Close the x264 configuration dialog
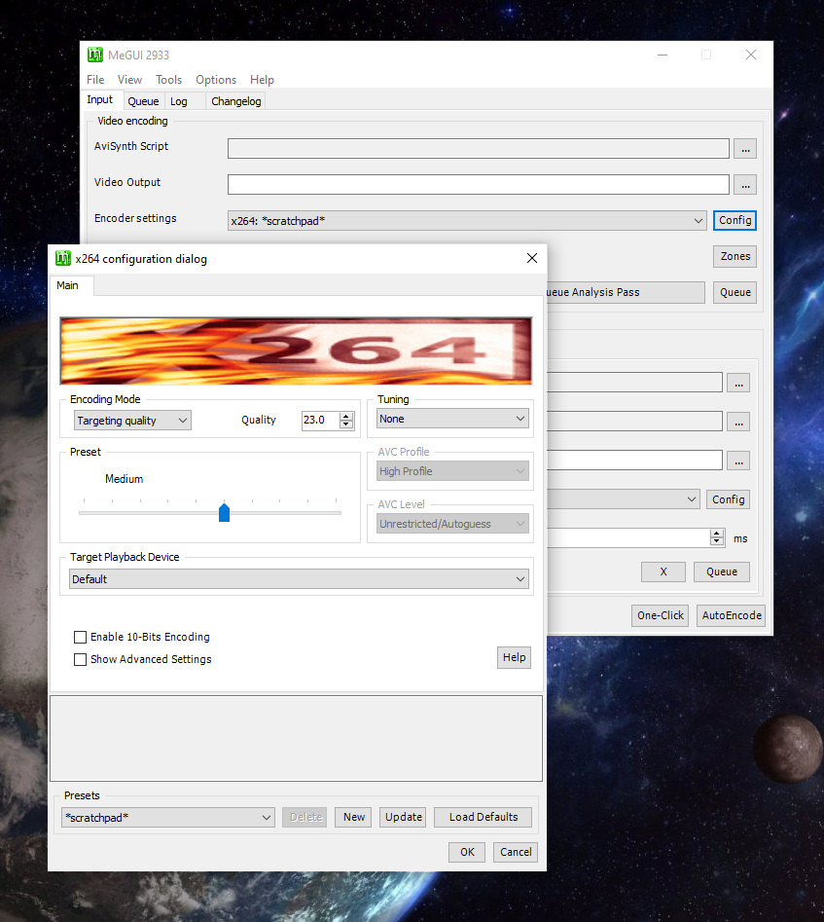Image resolution: width=824 pixels, height=922 pixels. coord(532,258)
